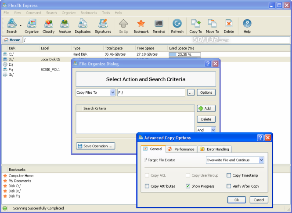Click the Refresh toolbar icon
The image size is (292, 213).
[177, 24]
